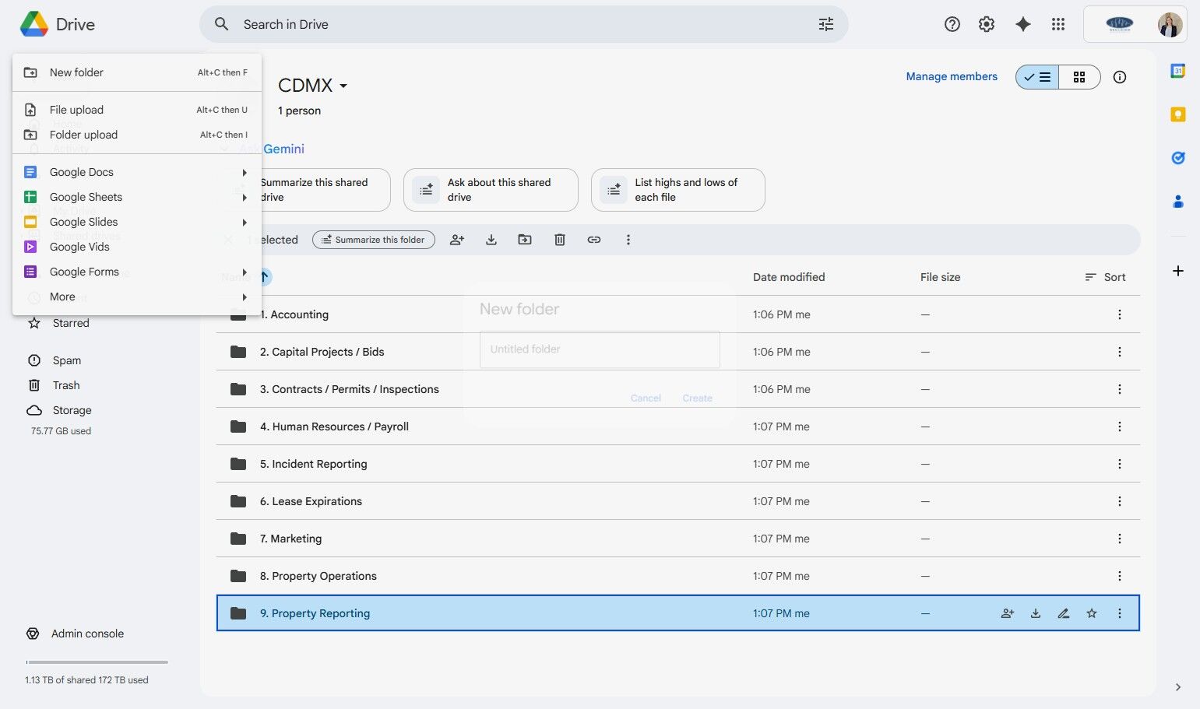This screenshot has height=709, width=1200.
Task: Download selected item from selection toolbar
Action: (x=491, y=240)
